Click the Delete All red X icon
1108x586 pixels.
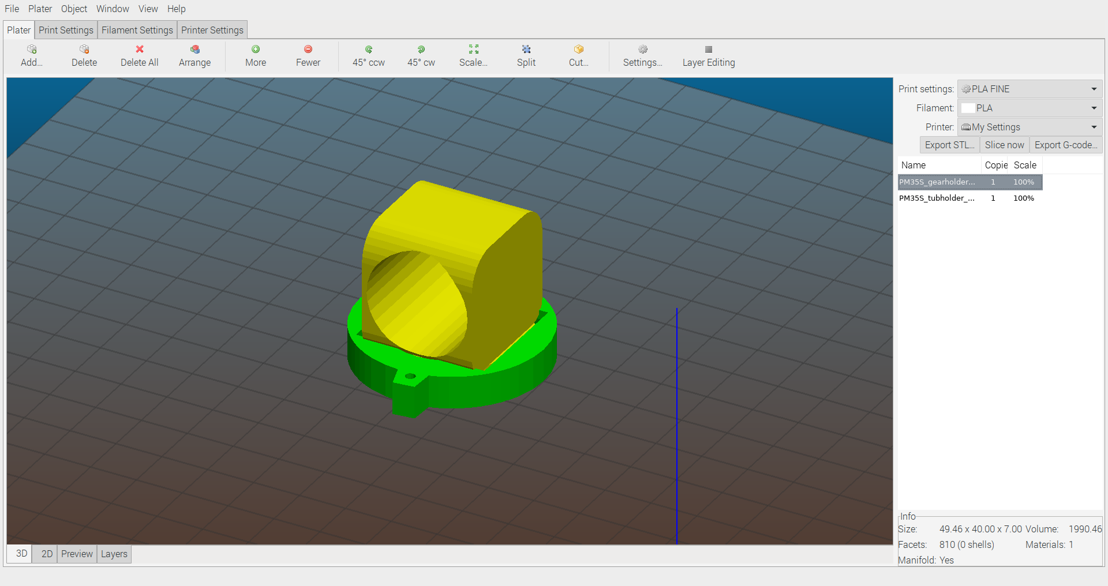(x=140, y=50)
